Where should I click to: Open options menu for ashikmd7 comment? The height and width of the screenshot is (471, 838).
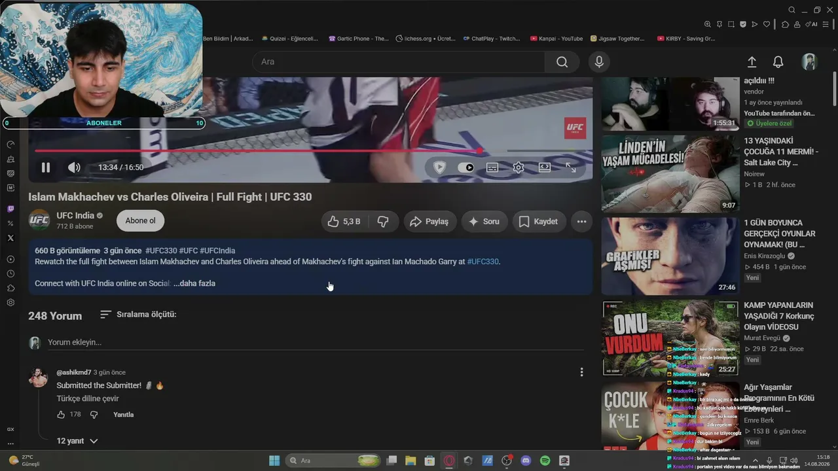tap(581, 372)
